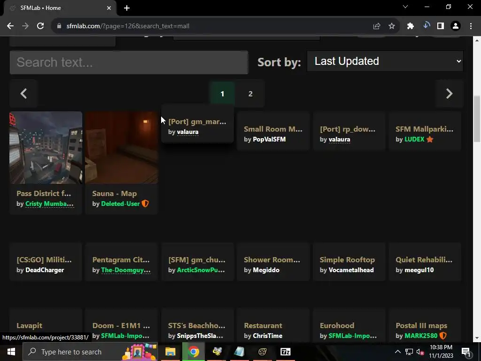Click the shield badge beside MARK2580

(x=442, y=336)
